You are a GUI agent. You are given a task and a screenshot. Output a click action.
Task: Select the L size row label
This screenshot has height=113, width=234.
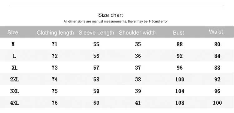click(14, 56)
